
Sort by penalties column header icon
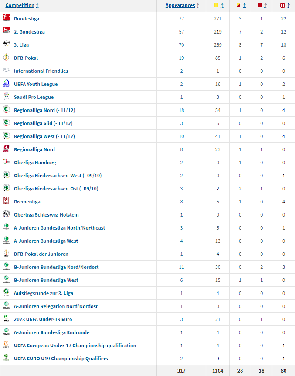pyautogui.click(x=285, y=5)
